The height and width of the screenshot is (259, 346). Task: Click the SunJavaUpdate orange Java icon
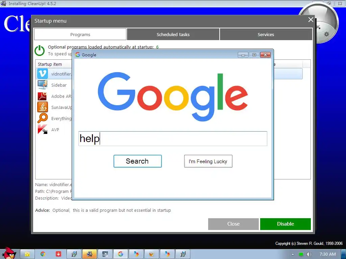pyautogui.click(x=42, y=107)
